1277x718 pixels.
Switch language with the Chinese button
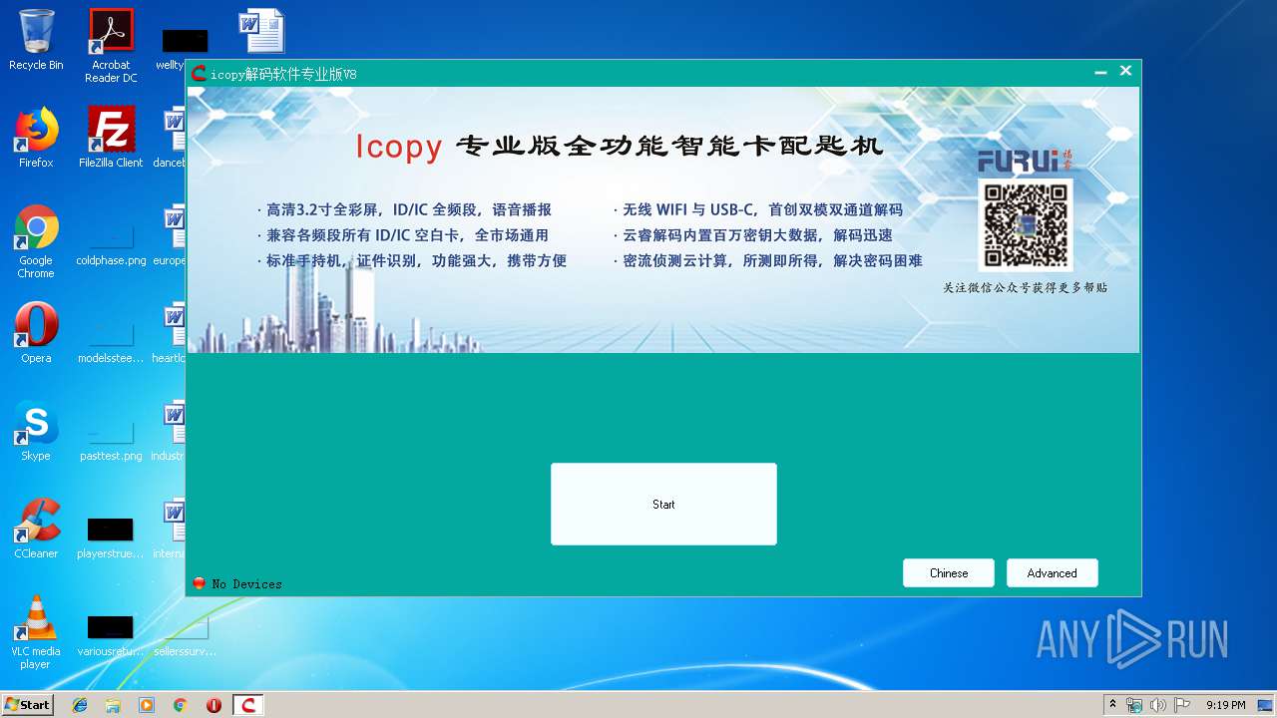[949, 572]
